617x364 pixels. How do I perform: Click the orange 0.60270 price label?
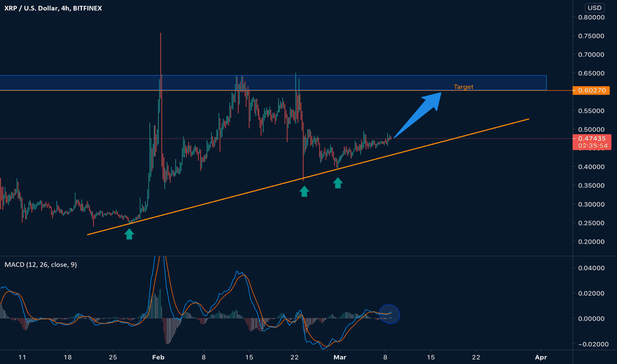pos(591,91)
